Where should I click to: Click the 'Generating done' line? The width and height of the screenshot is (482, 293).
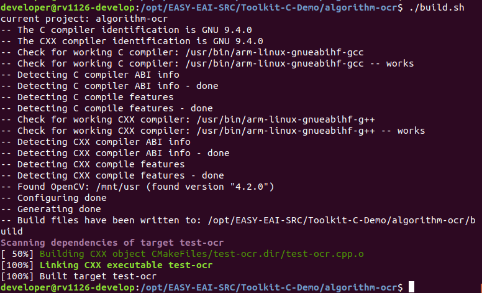coord(51,209)
